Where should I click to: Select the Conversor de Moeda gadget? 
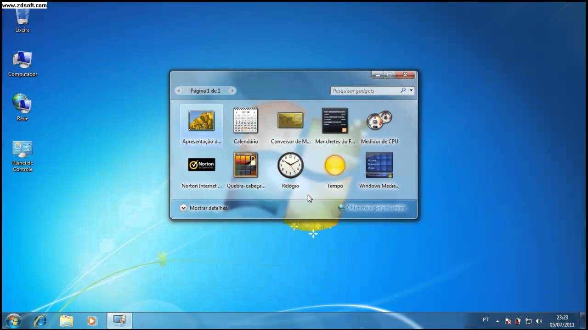290,125
